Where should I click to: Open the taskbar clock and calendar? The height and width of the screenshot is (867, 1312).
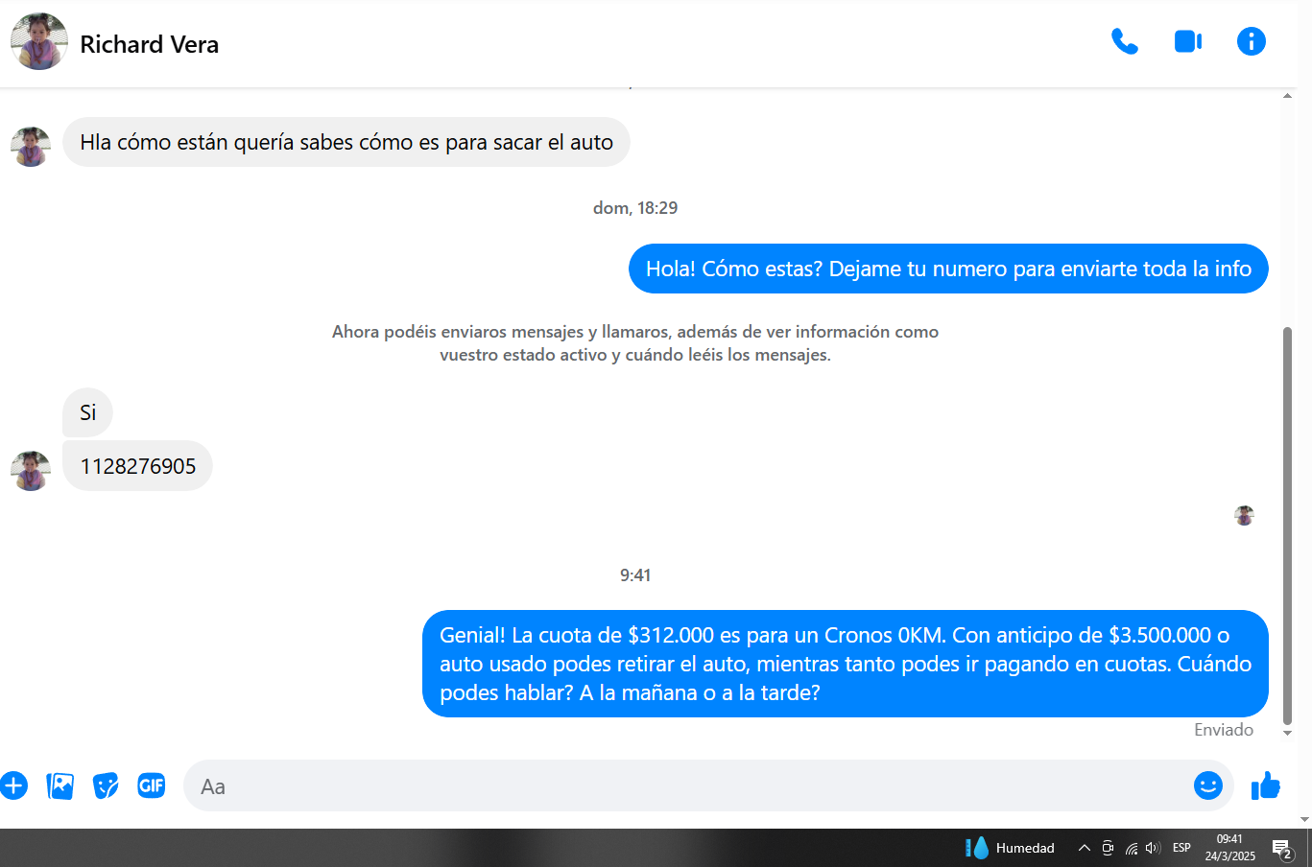1230,848
